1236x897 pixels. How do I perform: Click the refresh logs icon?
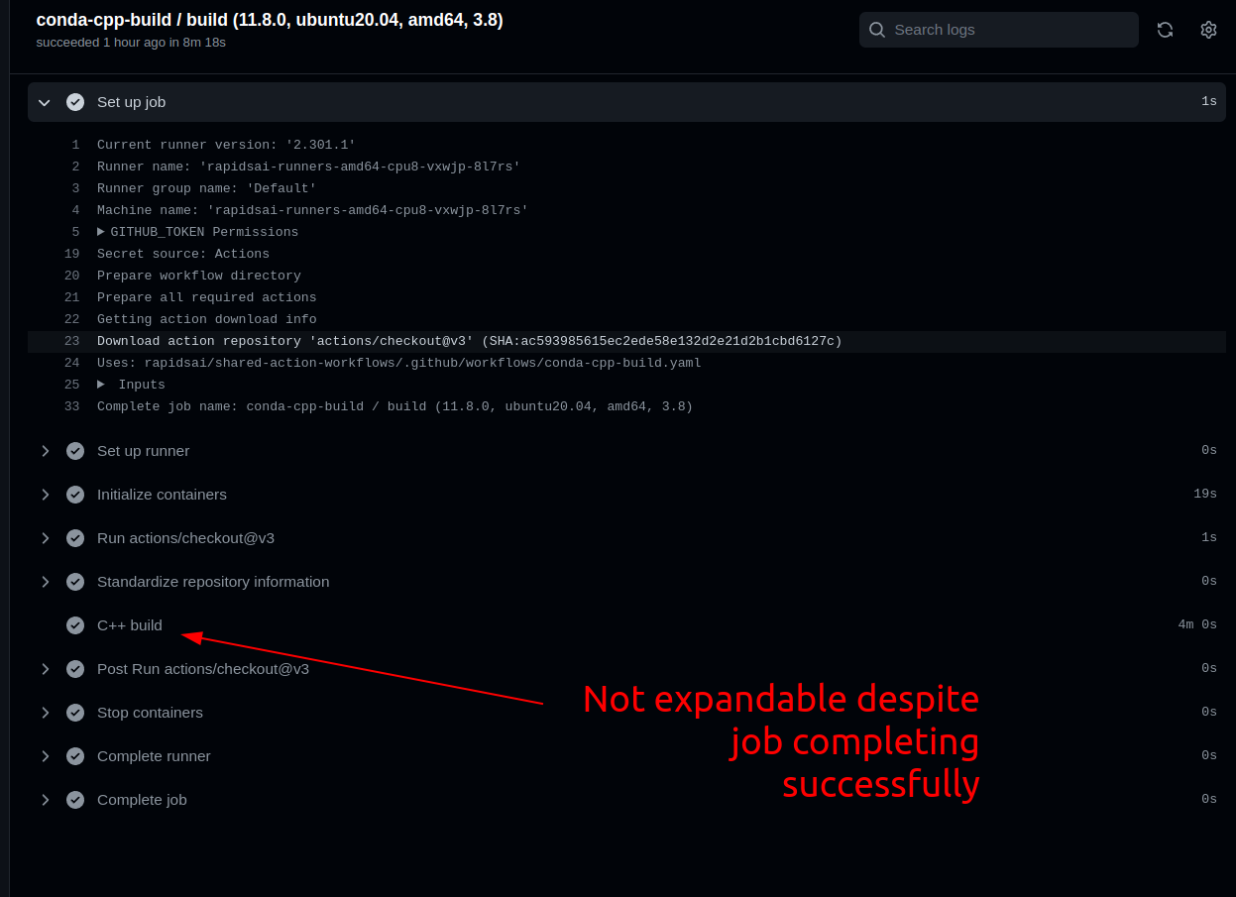coord(1165,30)
